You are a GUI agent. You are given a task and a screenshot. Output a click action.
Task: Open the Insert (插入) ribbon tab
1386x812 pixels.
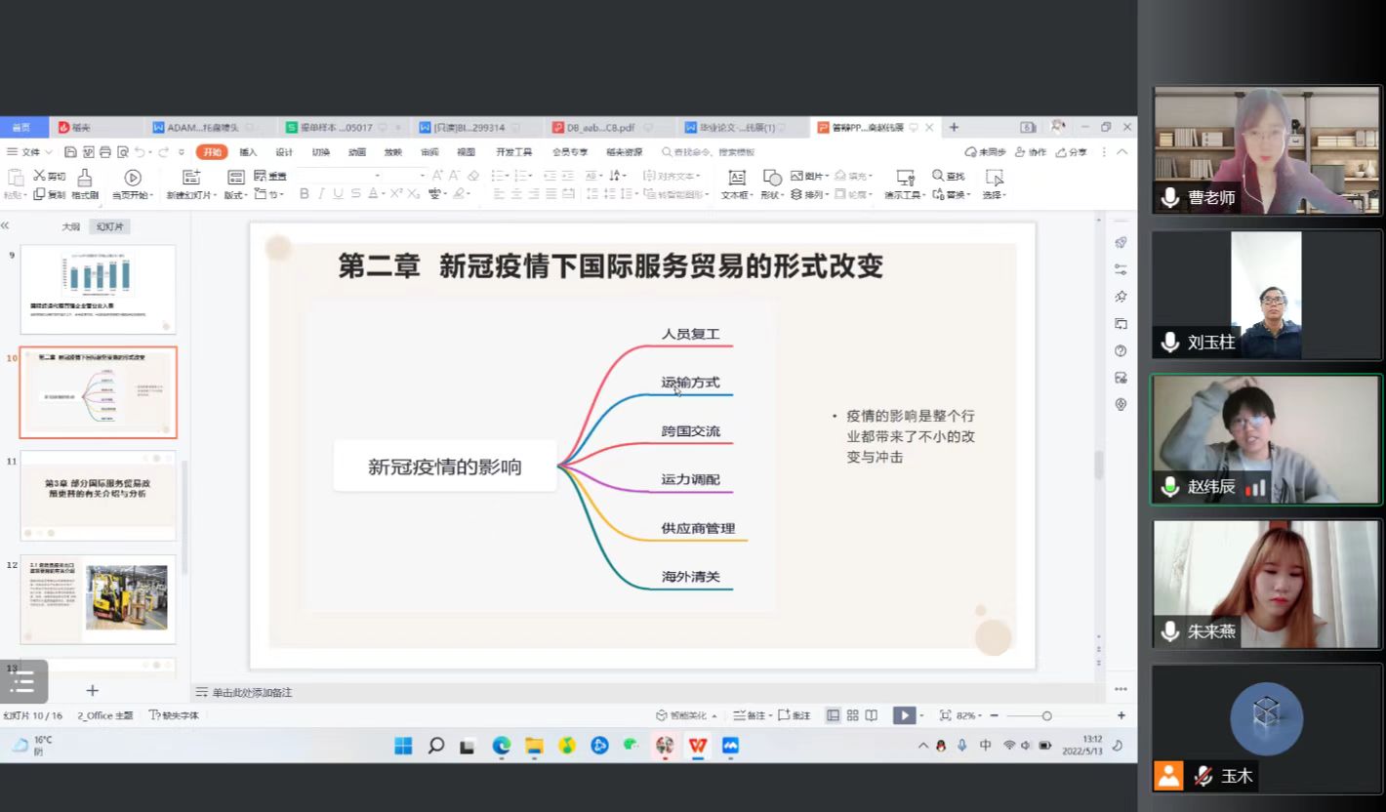(248, 152)
